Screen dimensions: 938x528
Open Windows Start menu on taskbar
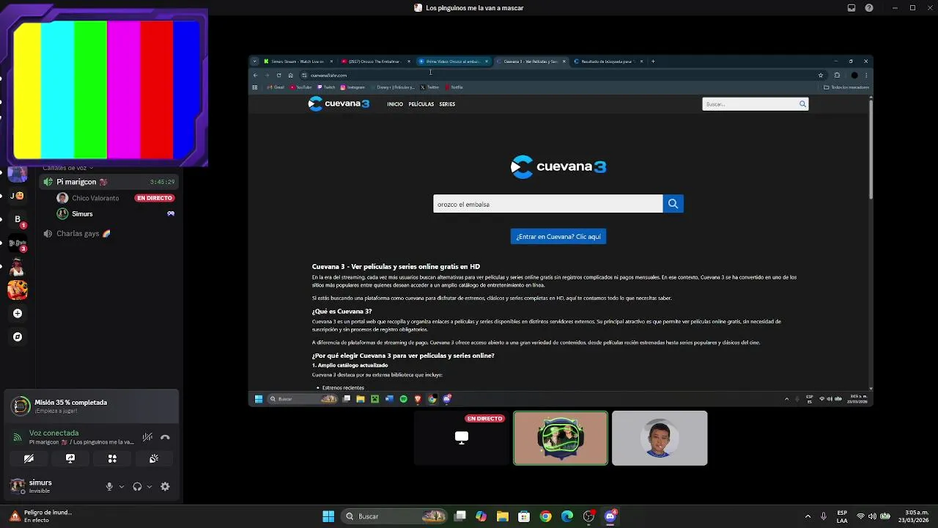pos(328,516)
